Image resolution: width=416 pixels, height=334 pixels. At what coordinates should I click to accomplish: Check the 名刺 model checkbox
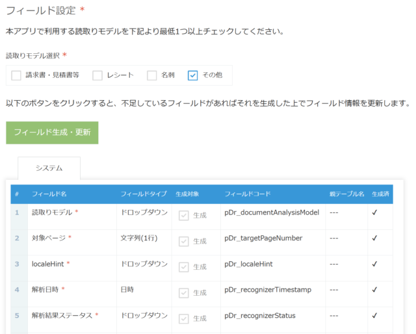[151, 75]
